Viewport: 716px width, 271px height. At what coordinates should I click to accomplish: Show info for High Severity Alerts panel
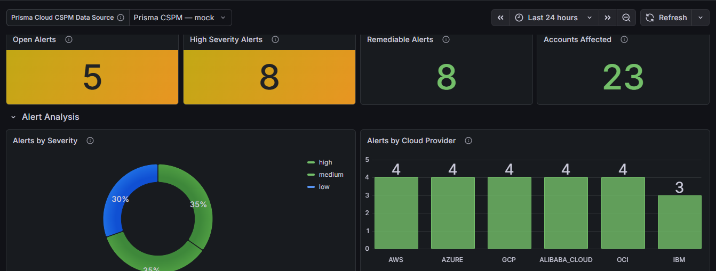click(275, 39)
